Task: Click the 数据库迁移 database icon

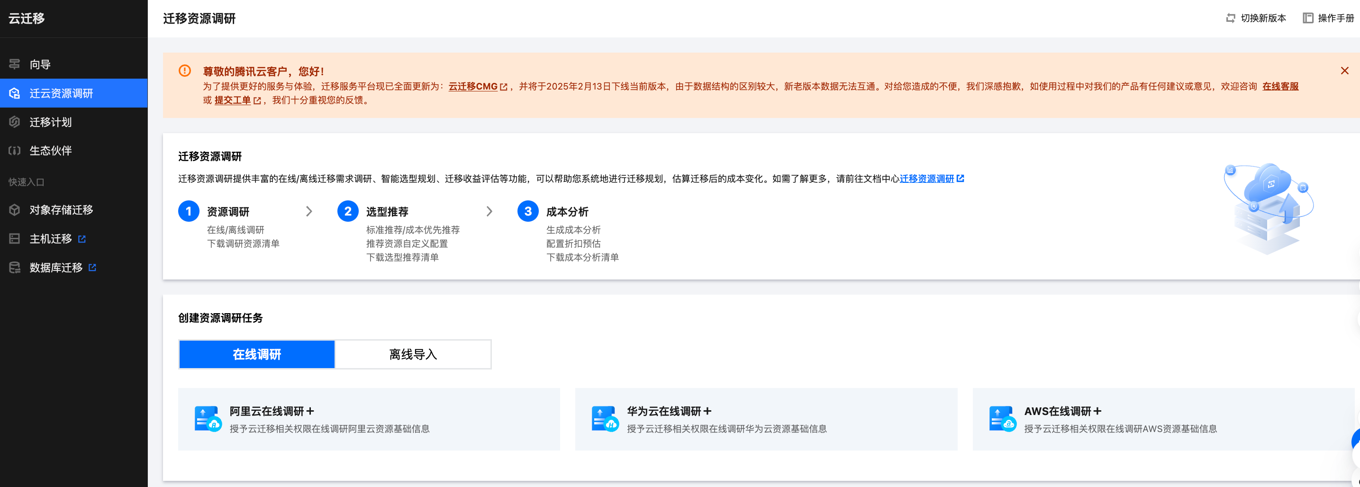Action: 15,268
